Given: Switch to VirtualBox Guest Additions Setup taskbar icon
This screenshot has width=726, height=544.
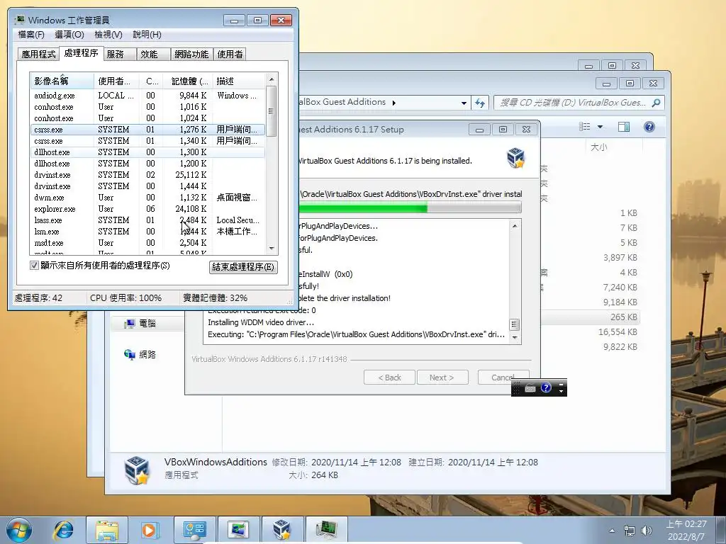Looking at the screenshot, I should 282,530.
